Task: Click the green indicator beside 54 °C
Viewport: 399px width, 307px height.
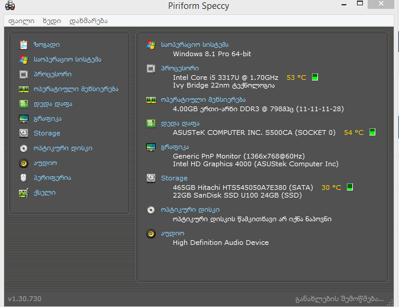Action: click(x=372, y=133)
